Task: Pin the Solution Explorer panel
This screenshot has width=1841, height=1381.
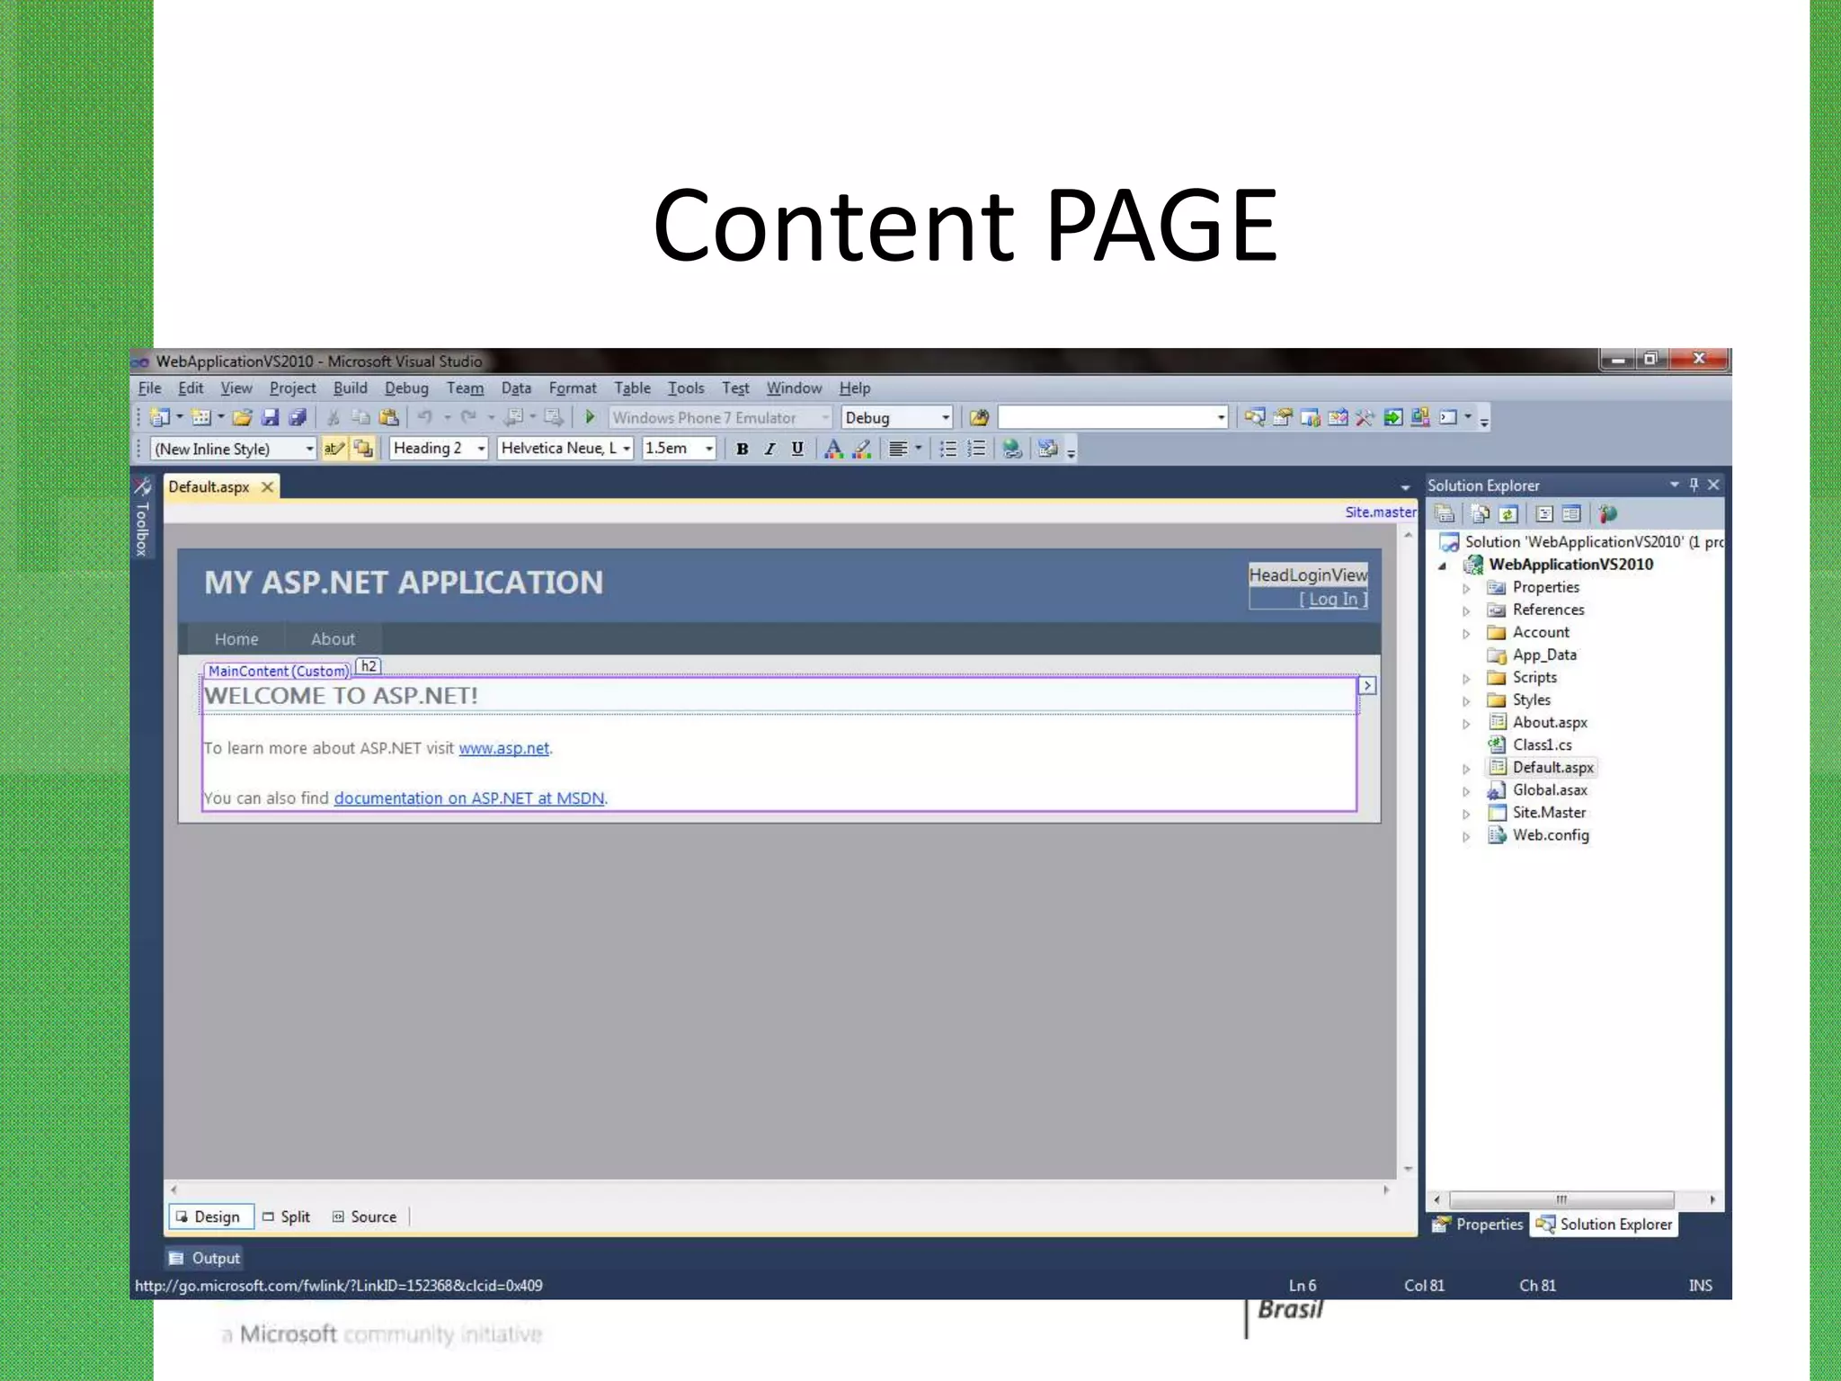Action: pos(1694,485)
